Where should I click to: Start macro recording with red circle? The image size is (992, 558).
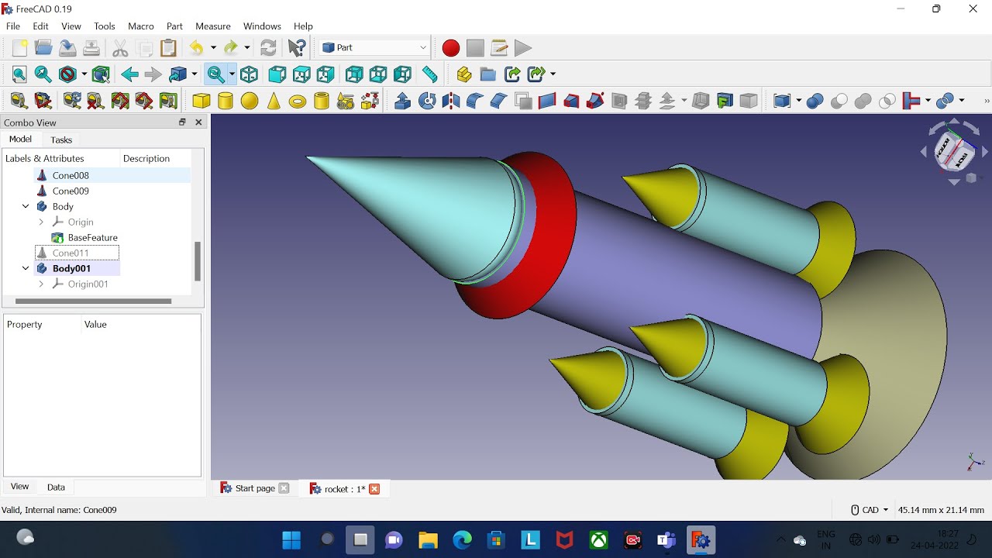pos(451,48)
